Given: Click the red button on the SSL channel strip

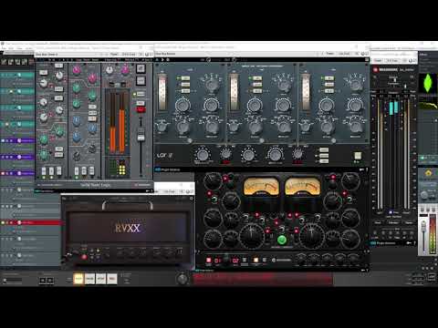Looking at the screenshot, I should [141, 109].
